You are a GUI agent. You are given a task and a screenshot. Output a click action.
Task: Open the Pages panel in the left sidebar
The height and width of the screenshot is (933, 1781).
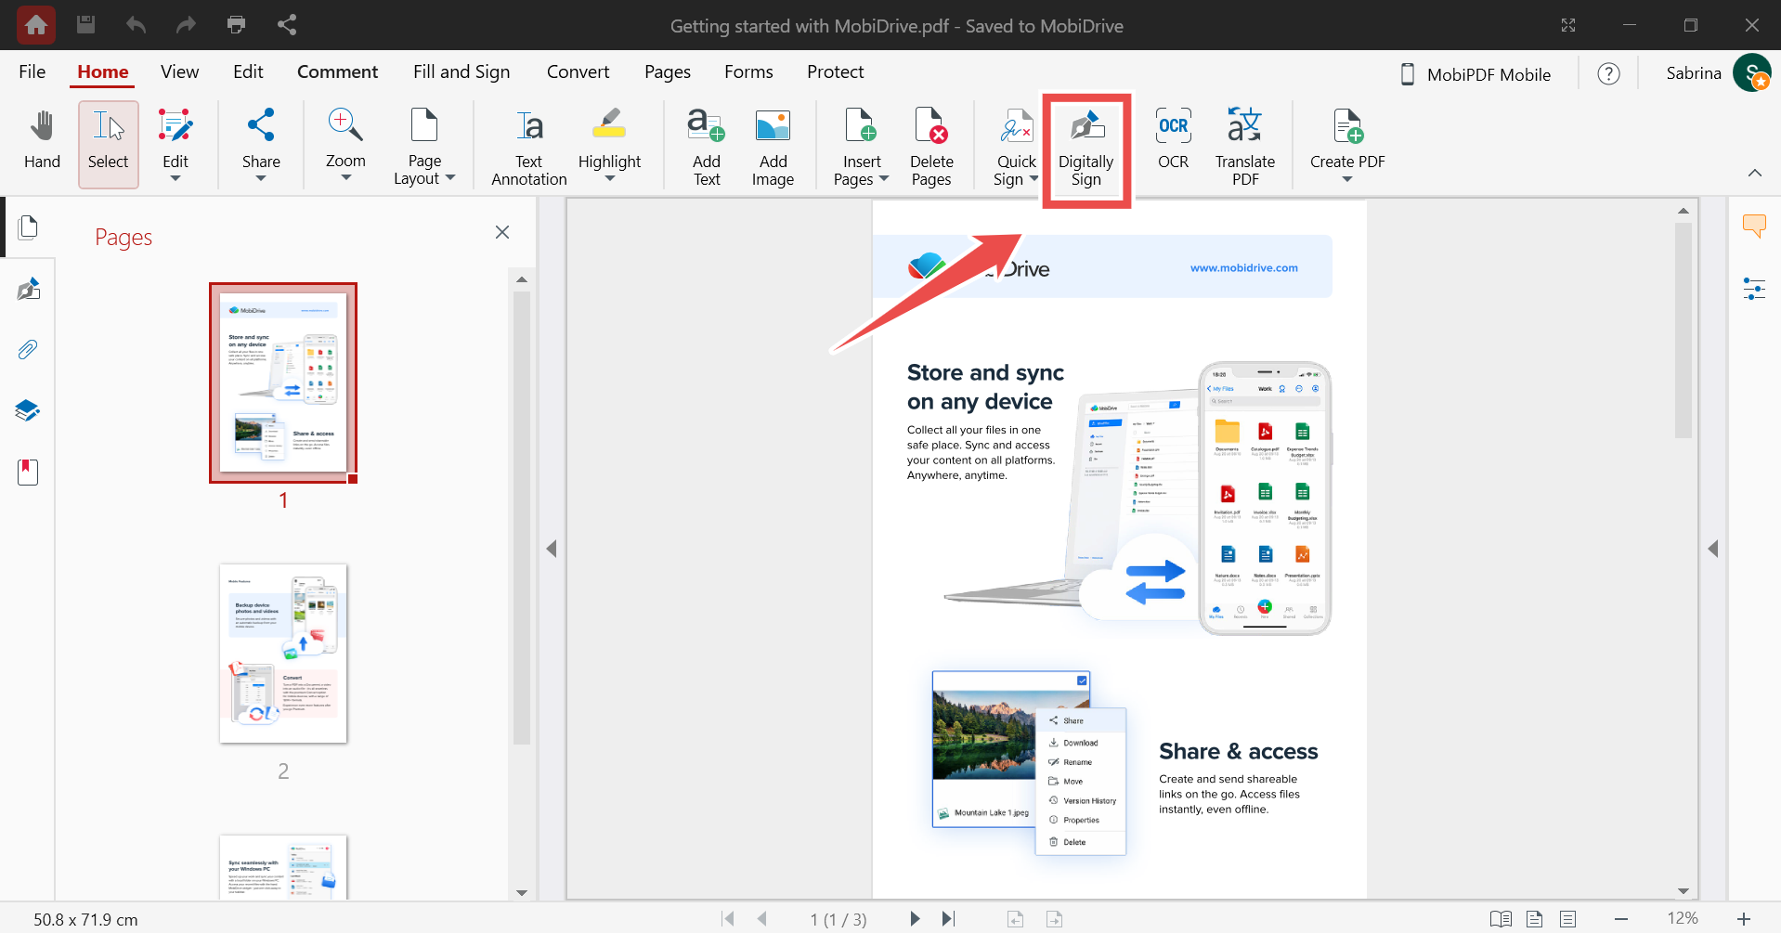28,227
